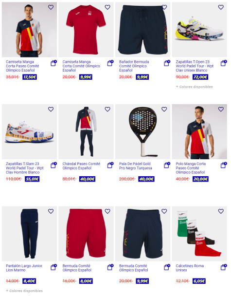231x296 pixels.
Task: Add red Bermuda Comité Olímpico to cart
Action: point(110,267)
